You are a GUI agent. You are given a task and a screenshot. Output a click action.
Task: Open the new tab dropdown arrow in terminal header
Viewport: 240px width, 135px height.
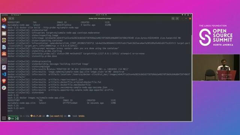click(x=13, y=18)
